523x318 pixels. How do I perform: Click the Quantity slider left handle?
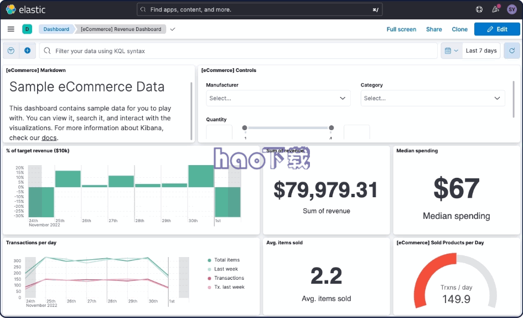[244, 128]
